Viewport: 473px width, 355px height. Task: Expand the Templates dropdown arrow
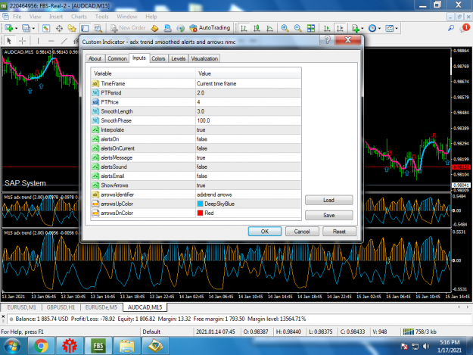click(397, 29)
